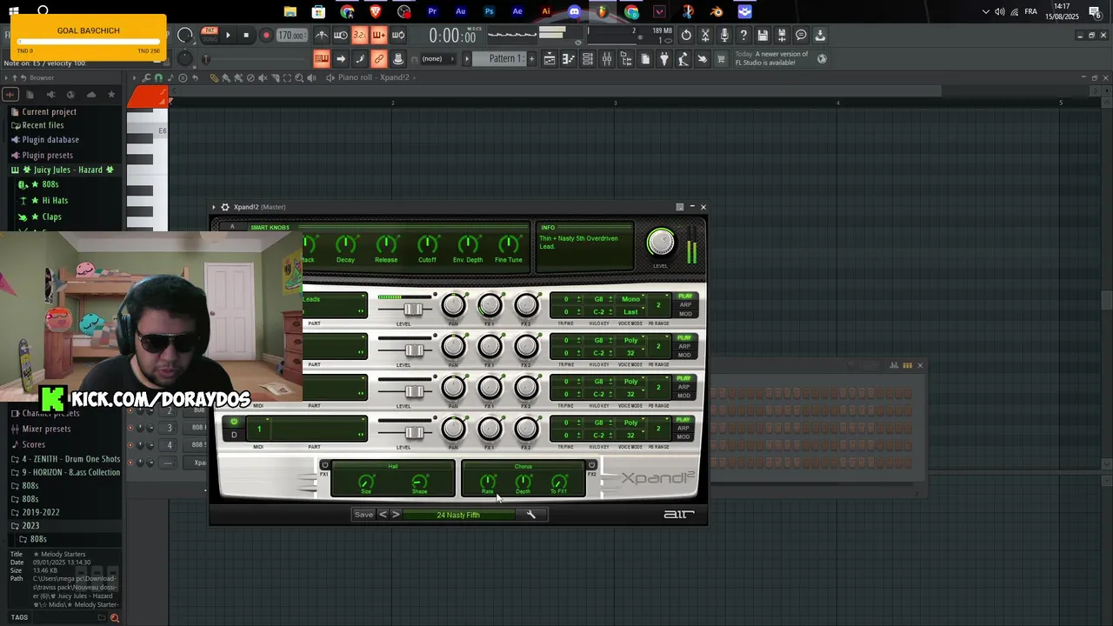
Task: Click the Cutoff smart knob
Action: tap(427, 244)
